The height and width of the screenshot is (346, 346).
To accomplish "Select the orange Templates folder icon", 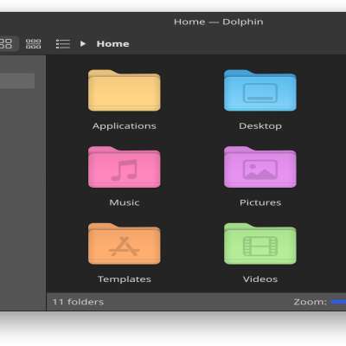I will point(125,244).
